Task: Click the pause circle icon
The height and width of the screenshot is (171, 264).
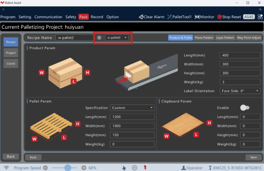Action: pyautogui.click(x=134, y=168)
